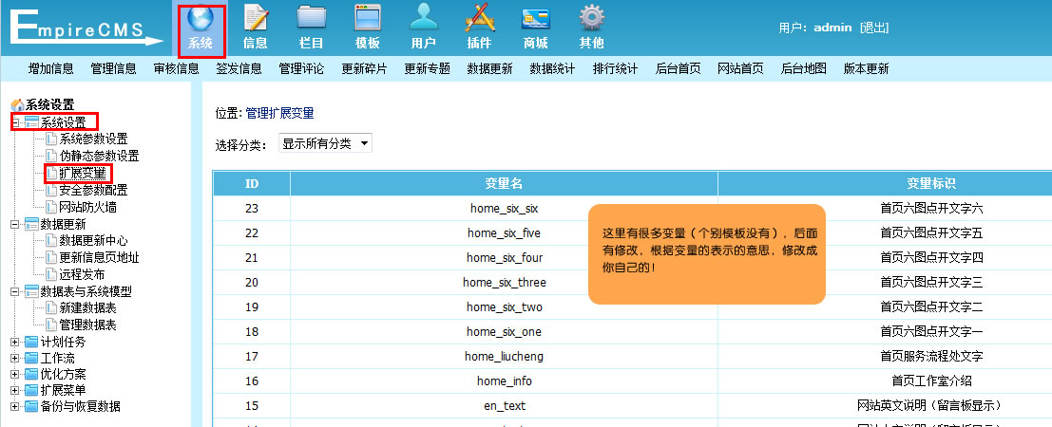Screen dimensions: 1052x427
Task: Open the 系统 globe icon
Action: click(x=200, y=18)
